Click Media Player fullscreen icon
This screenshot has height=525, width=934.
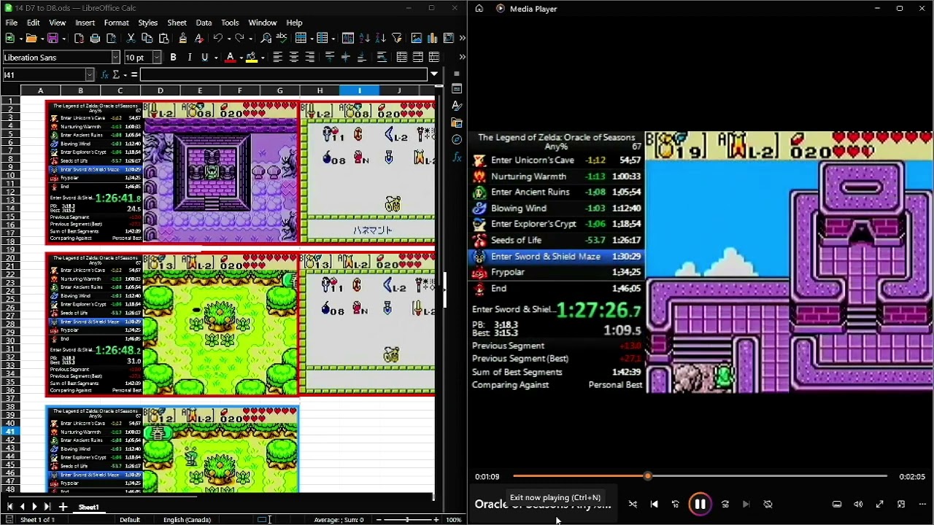pos(880,504)
